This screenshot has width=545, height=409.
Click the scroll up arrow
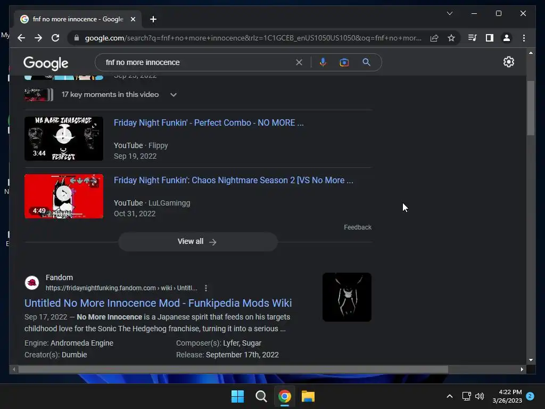pos(531,53)
